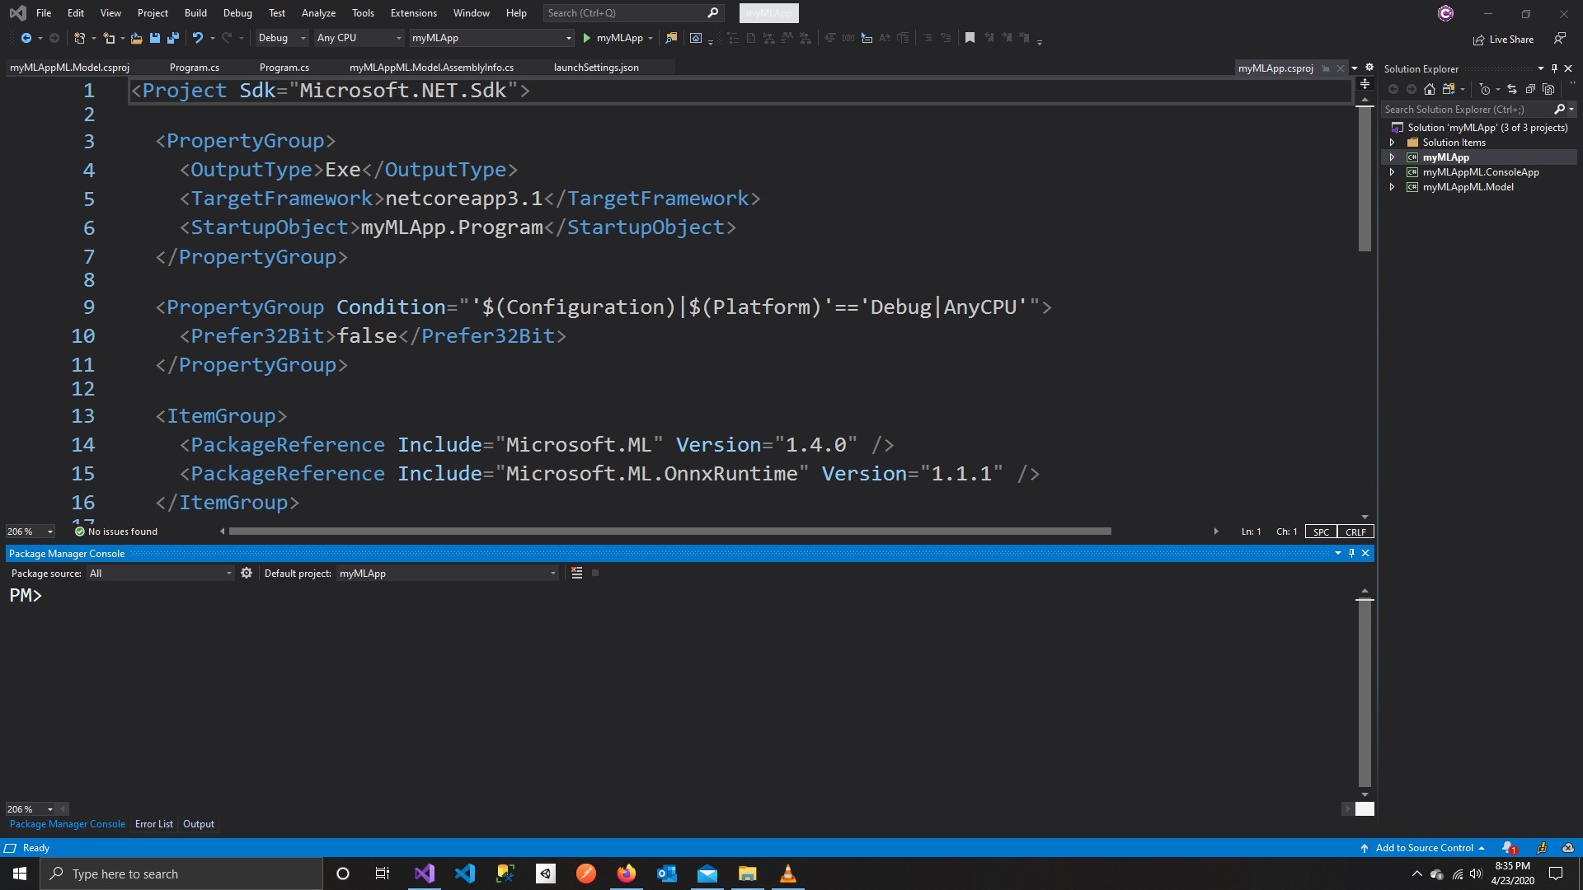
Task: Clear the Package Manager Console
Action: tap(575, 573)
